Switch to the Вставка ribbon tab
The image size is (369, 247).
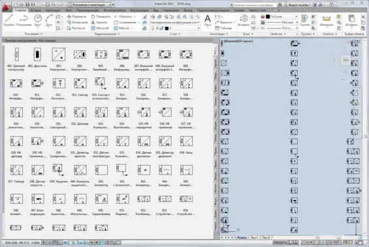click(x=35, y=10)
